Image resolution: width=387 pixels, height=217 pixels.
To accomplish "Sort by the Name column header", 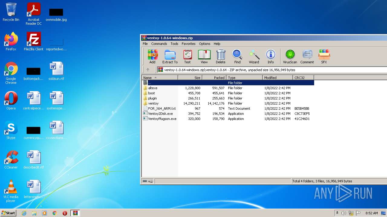I will 160,78.
